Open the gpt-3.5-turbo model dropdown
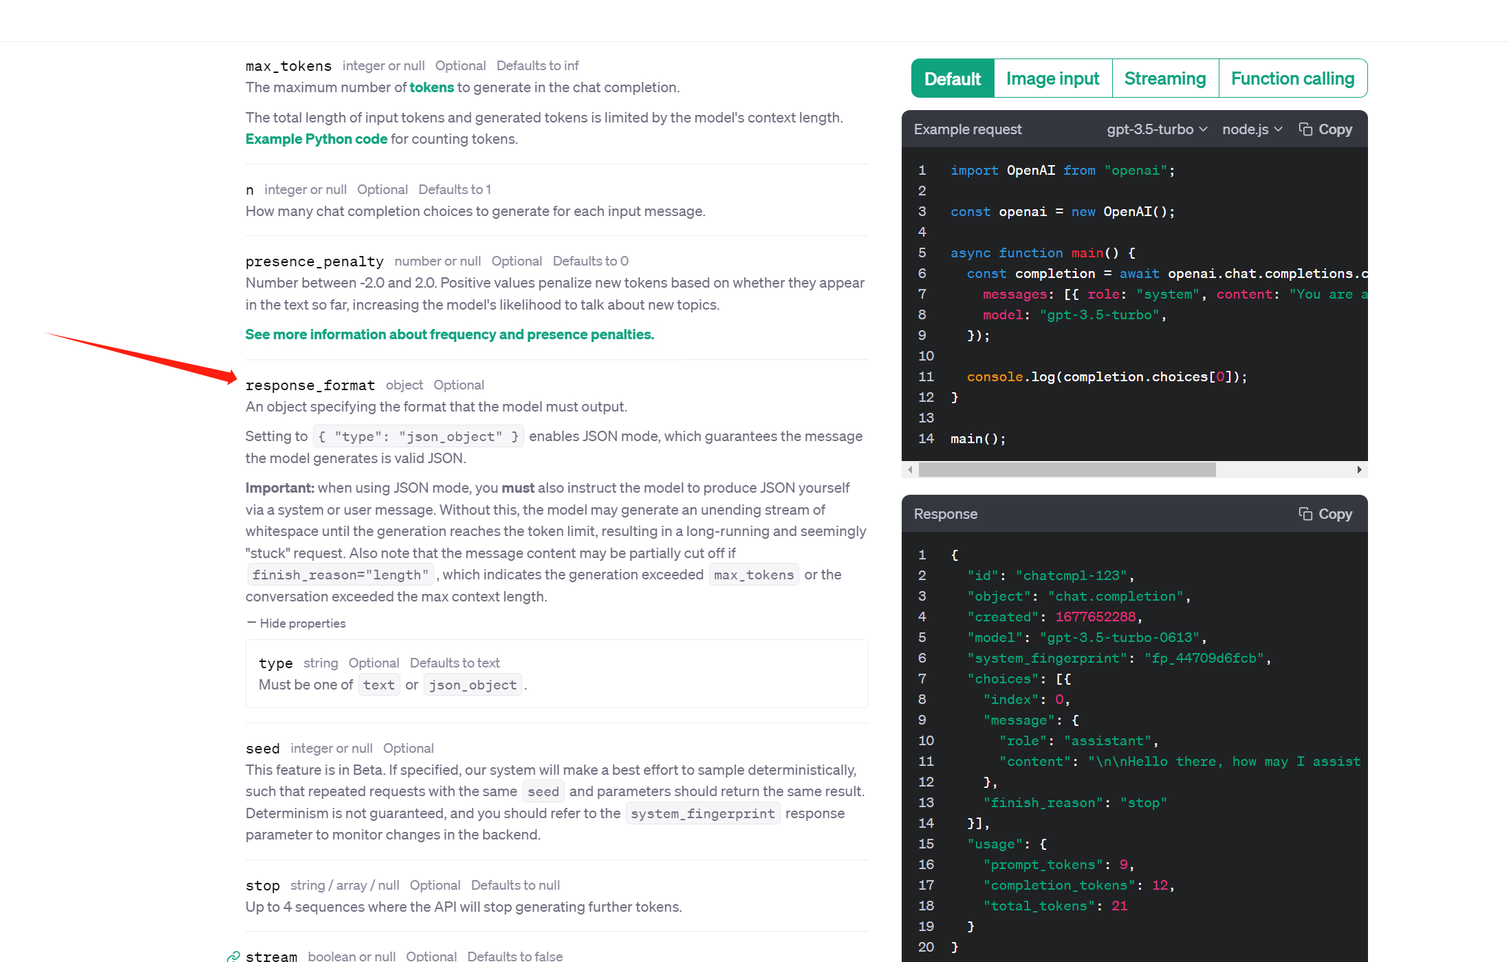 click(x=1156, y=129)
